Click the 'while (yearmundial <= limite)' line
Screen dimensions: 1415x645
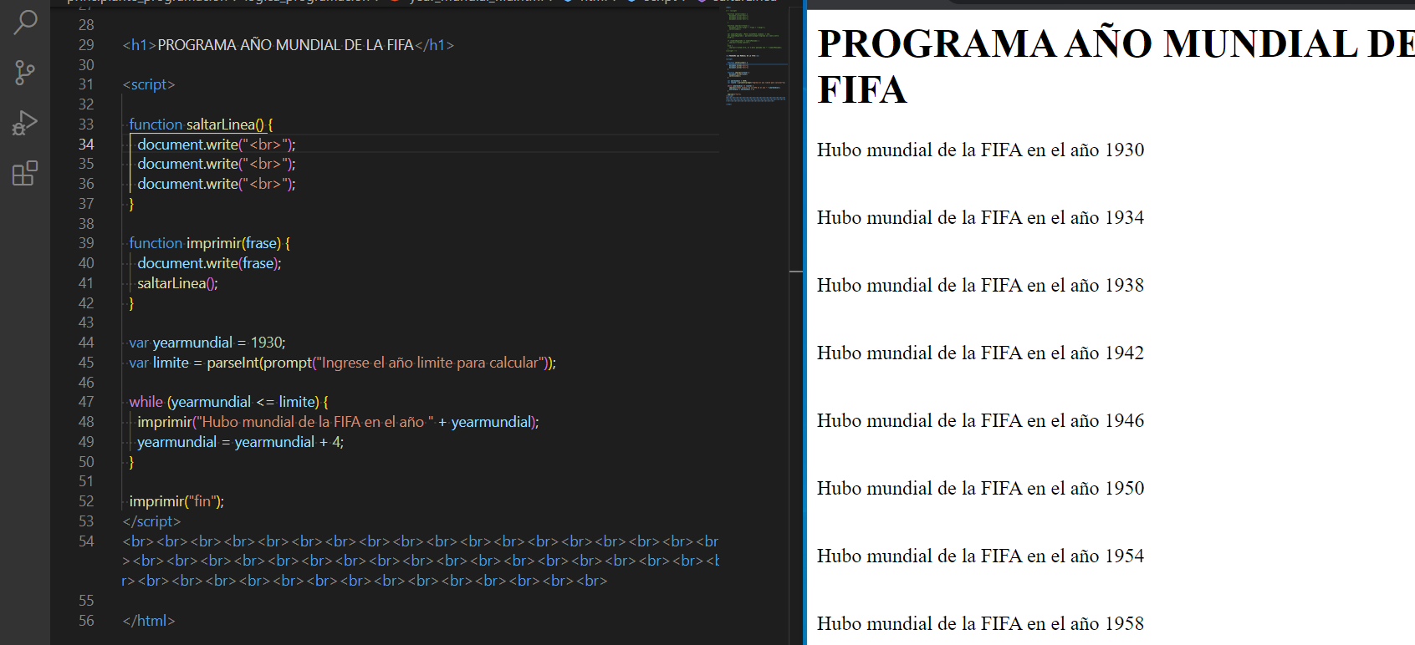pyautogui.click(x=229, y=402)
